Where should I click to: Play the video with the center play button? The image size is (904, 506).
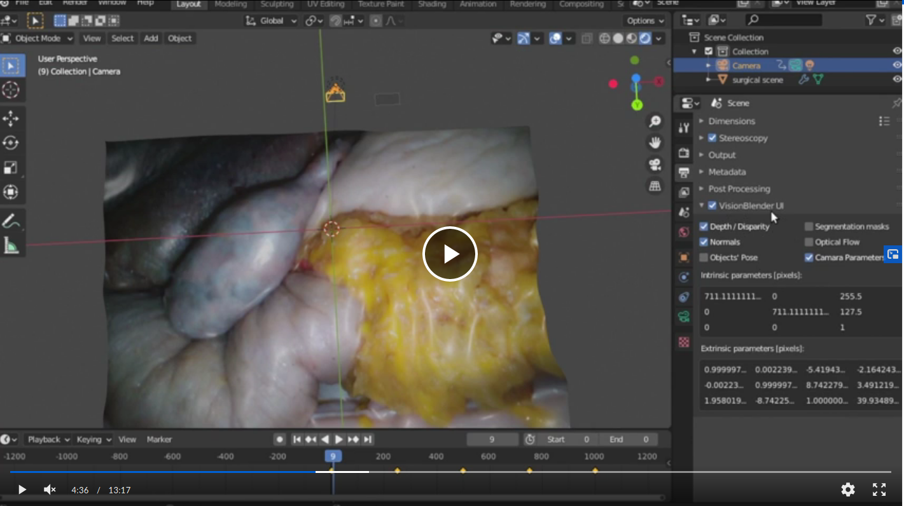[450, 254]
